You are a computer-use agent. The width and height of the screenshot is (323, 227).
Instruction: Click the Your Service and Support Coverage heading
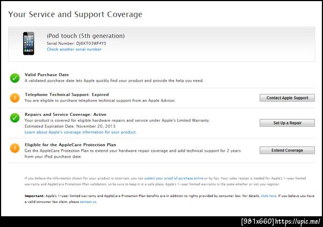point(75,14)
